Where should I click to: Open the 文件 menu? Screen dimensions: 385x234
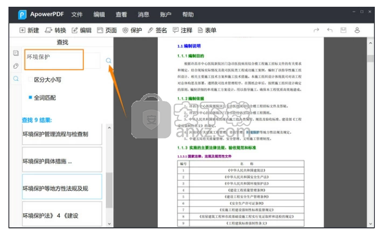pos(77,15)
